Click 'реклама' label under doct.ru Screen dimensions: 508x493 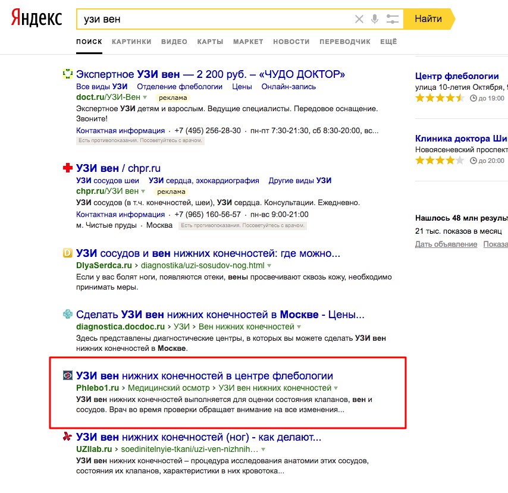(x=173, y=98)
